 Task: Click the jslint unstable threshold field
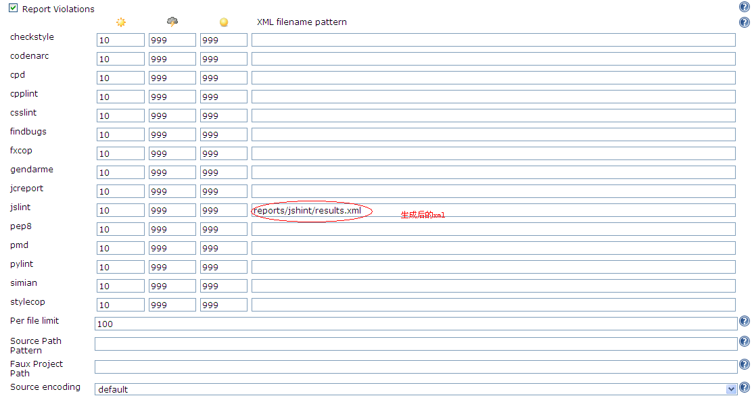(x=224, y=210)
